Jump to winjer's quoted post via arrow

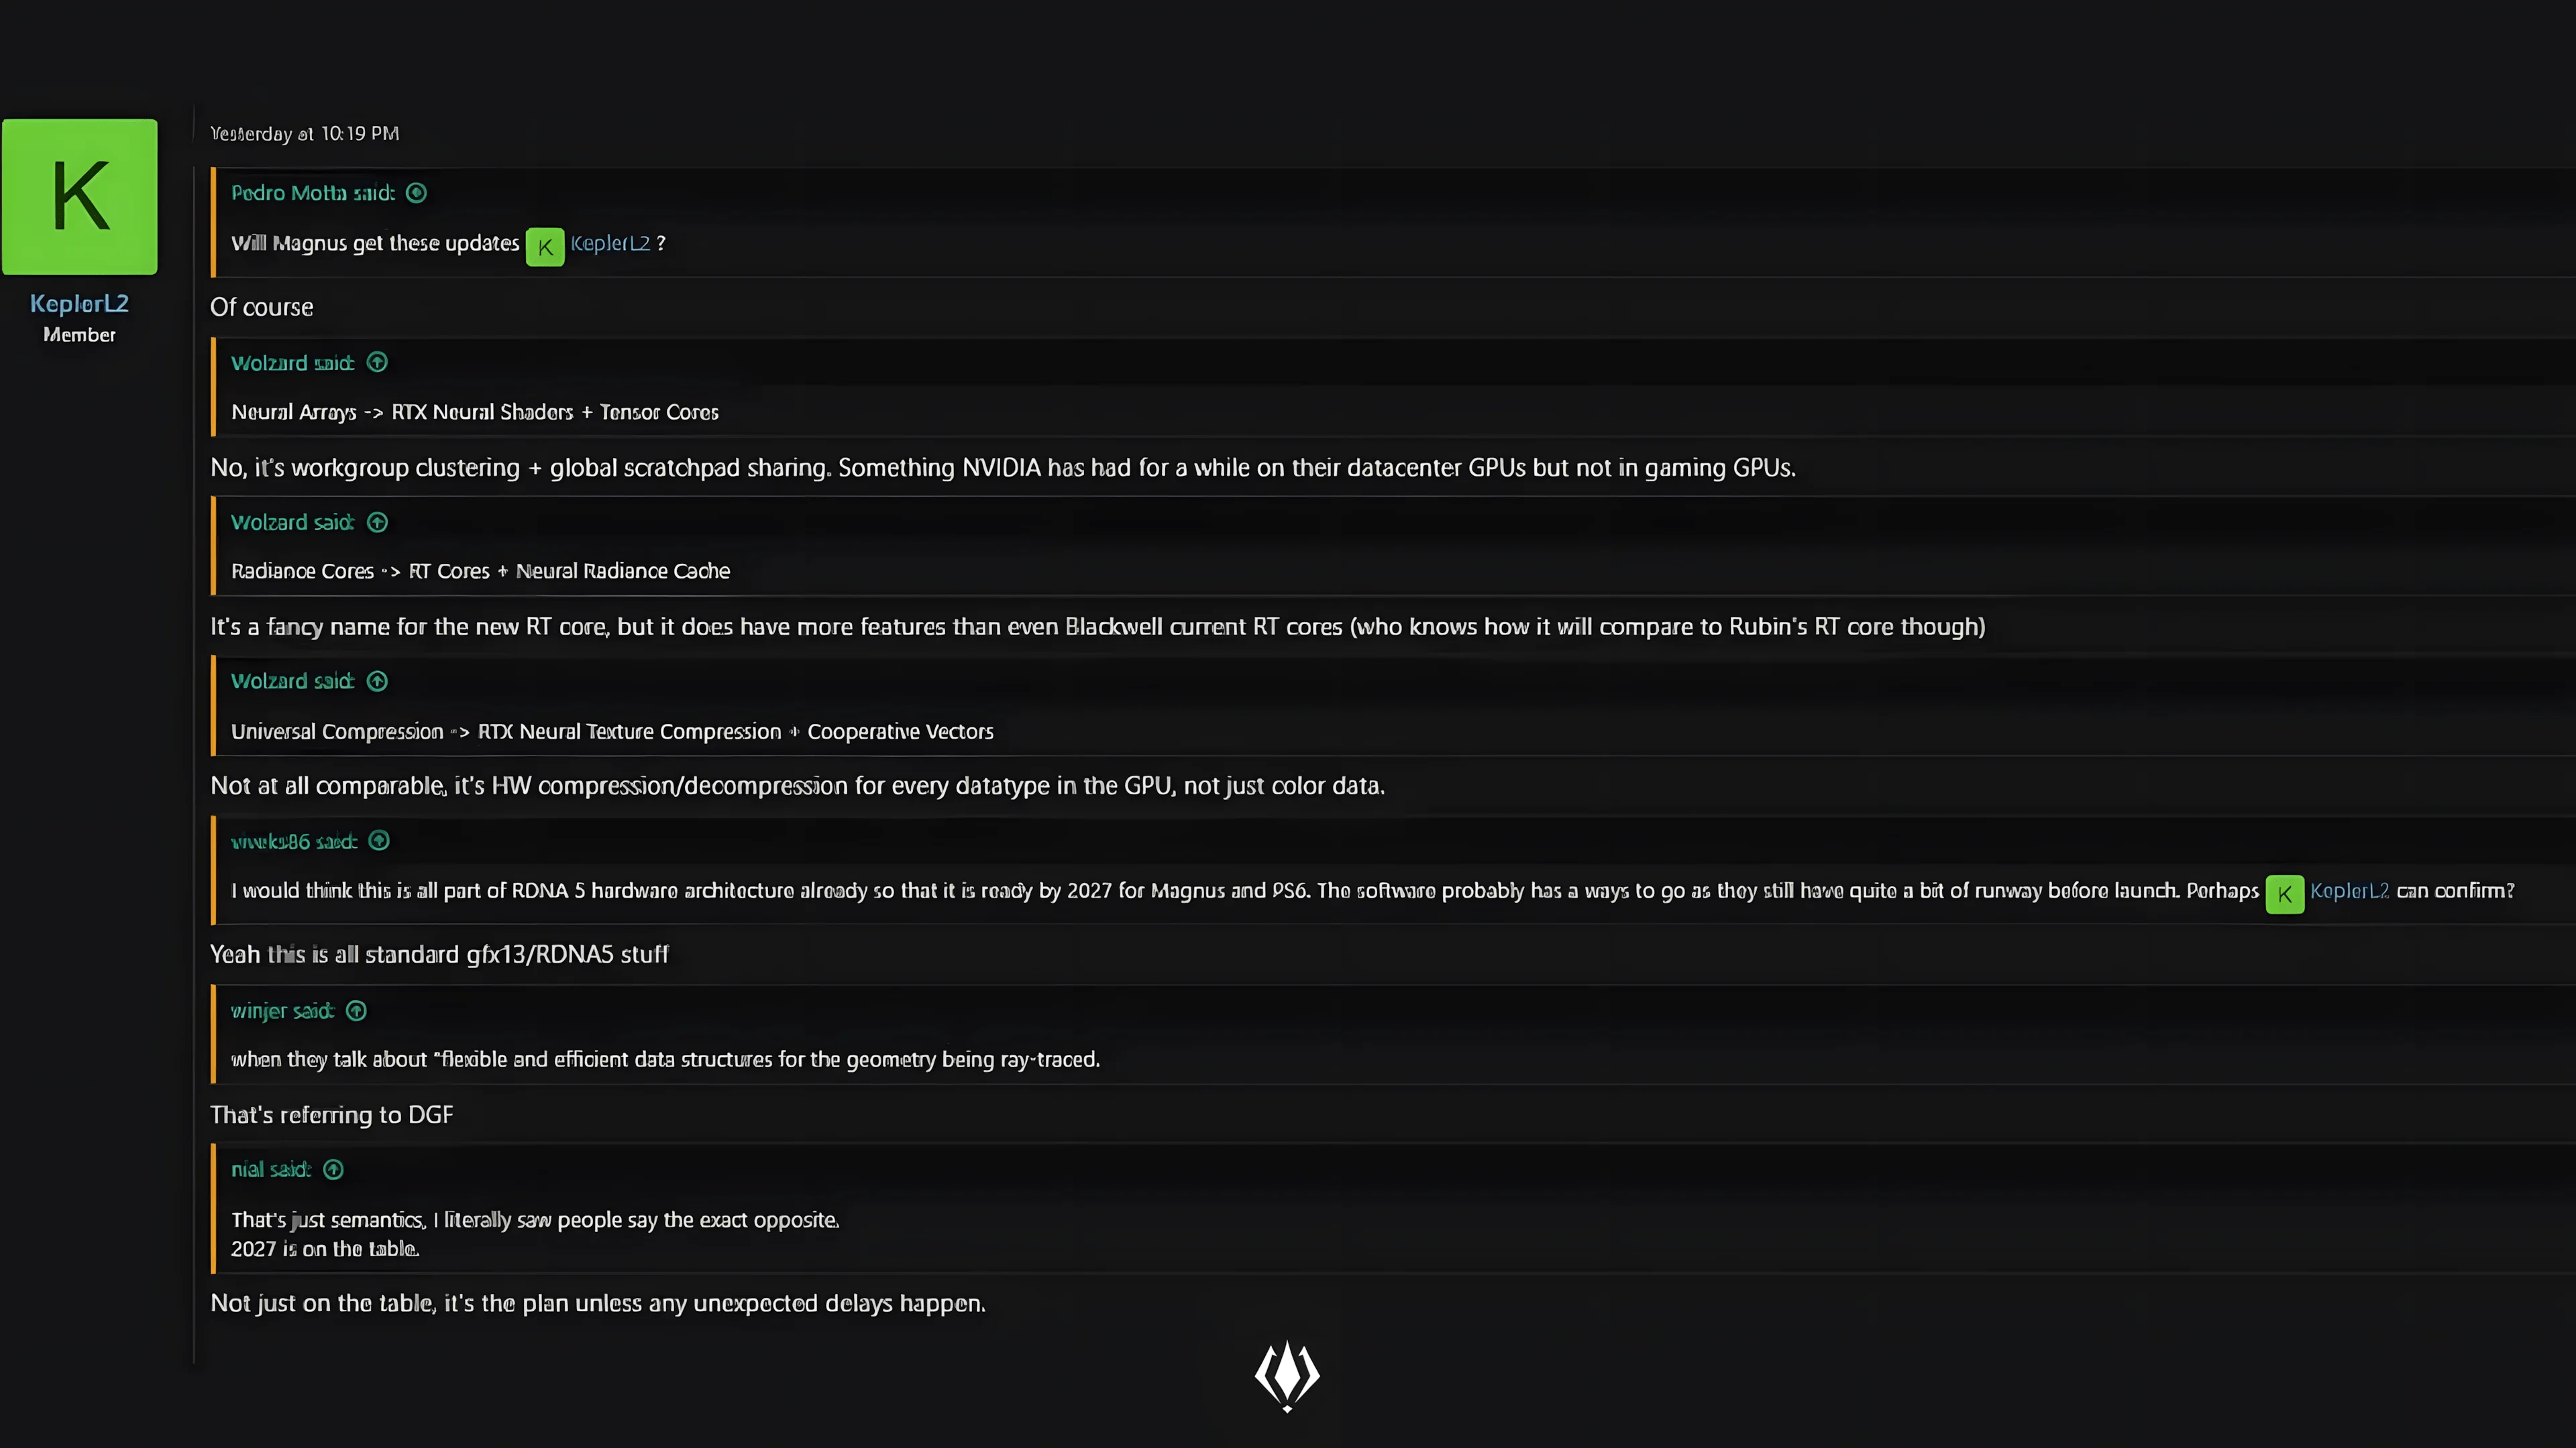click(x=356, y=1012)
